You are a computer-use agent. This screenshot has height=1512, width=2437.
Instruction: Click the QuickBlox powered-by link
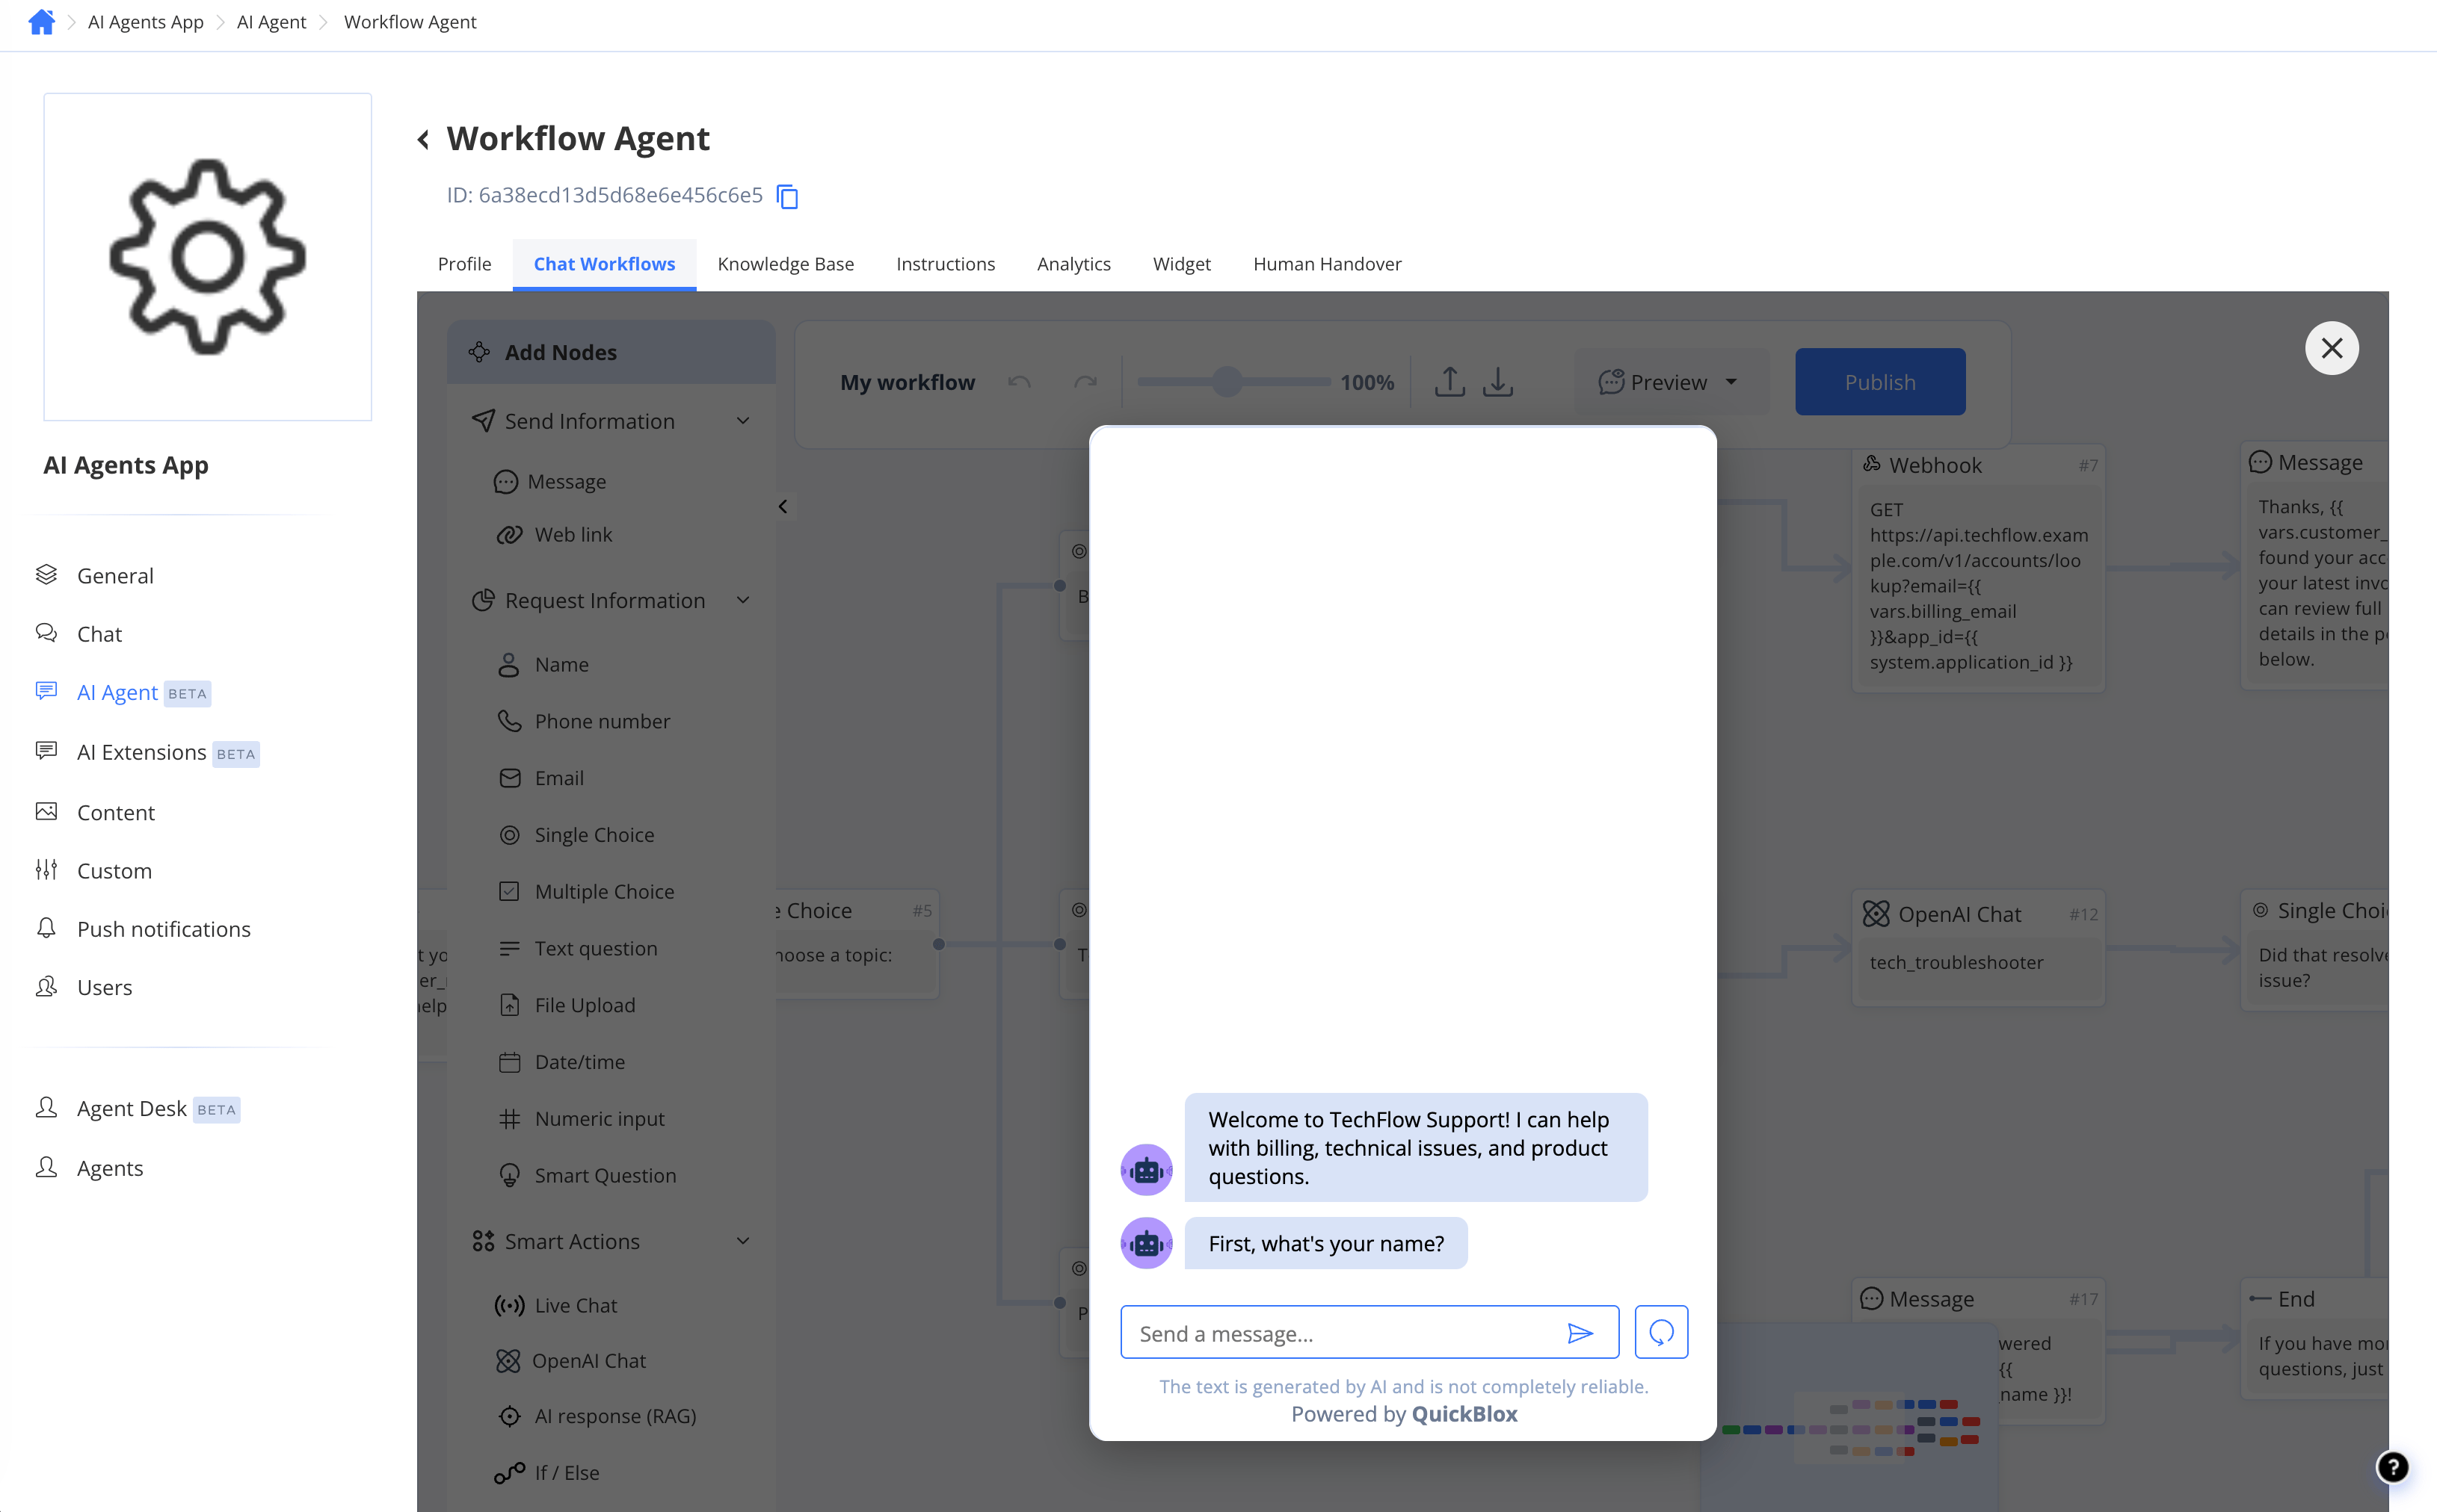click(1464, 1414)
